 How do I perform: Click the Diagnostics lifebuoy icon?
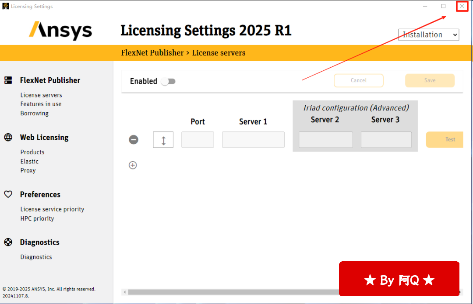pyautogui.click(x=8, y=242)
